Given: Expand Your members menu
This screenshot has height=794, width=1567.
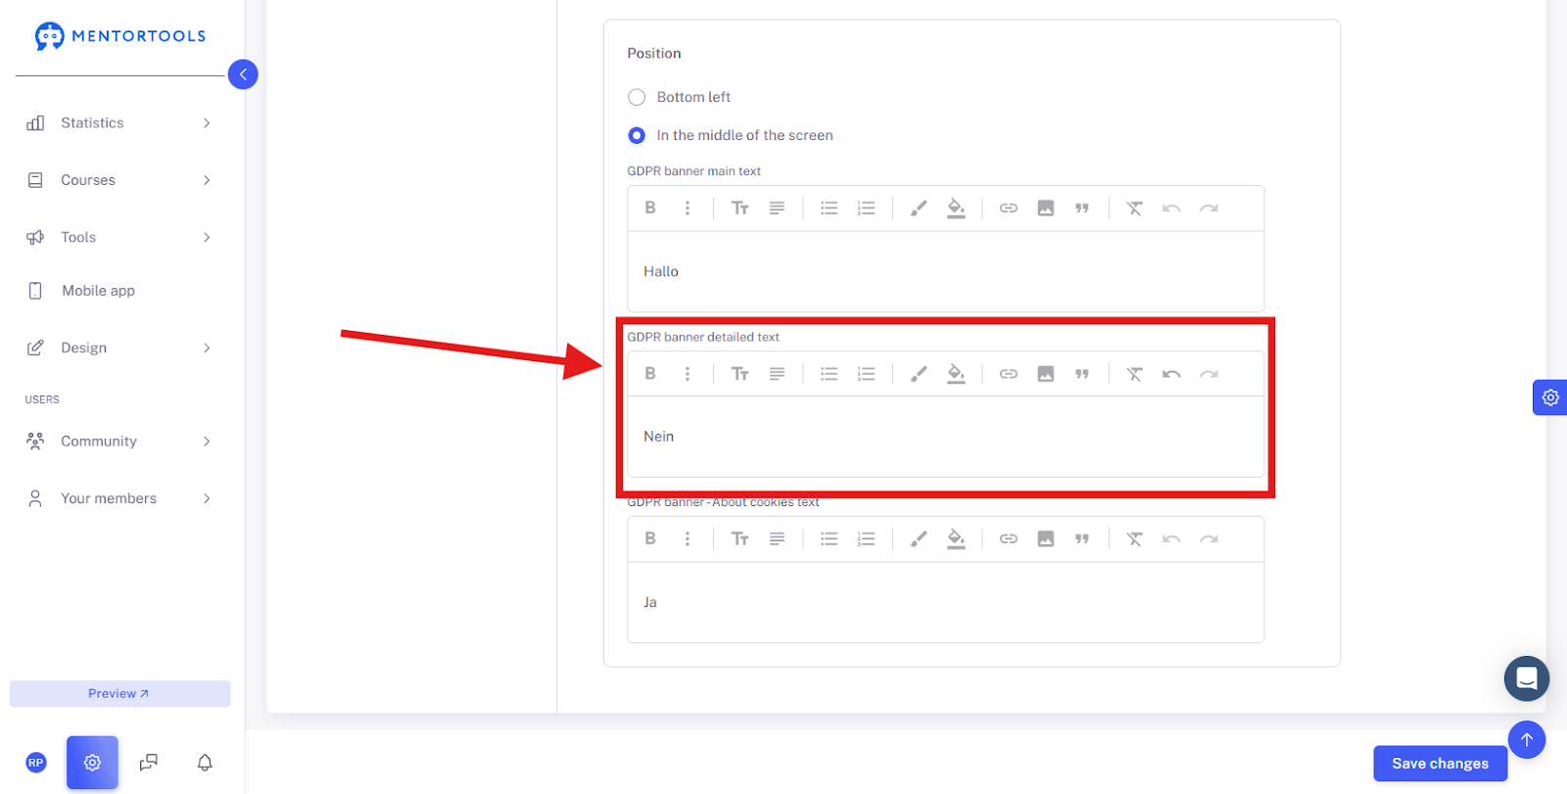Looking at the screenshot, I should (x=119, y=498).
